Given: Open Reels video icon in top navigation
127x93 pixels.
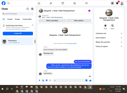Looking at the screenshot, I should click(x=63, y=3).
